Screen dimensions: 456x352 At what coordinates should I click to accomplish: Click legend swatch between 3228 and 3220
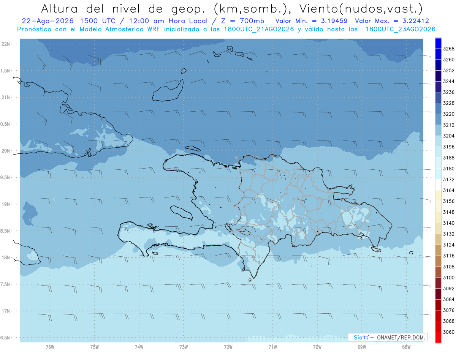438,109
